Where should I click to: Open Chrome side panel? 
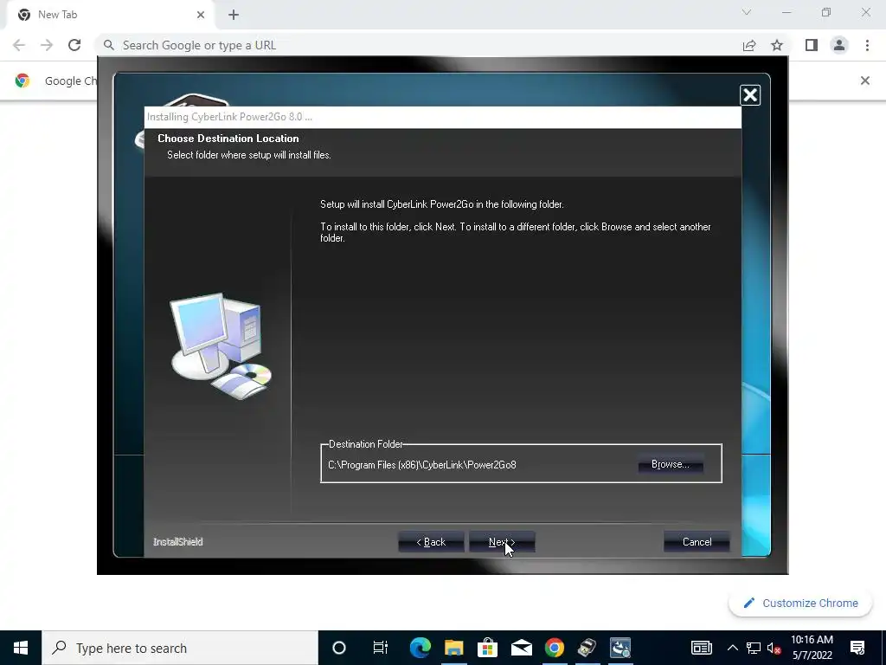point(812,45)
